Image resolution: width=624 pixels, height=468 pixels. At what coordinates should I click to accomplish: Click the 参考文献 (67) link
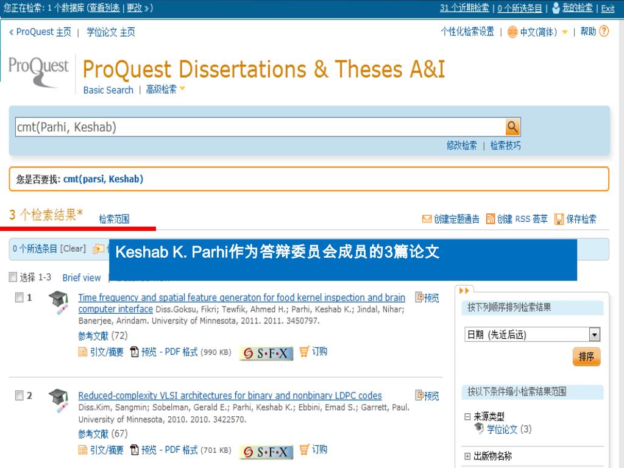click(x=103, y=434)
